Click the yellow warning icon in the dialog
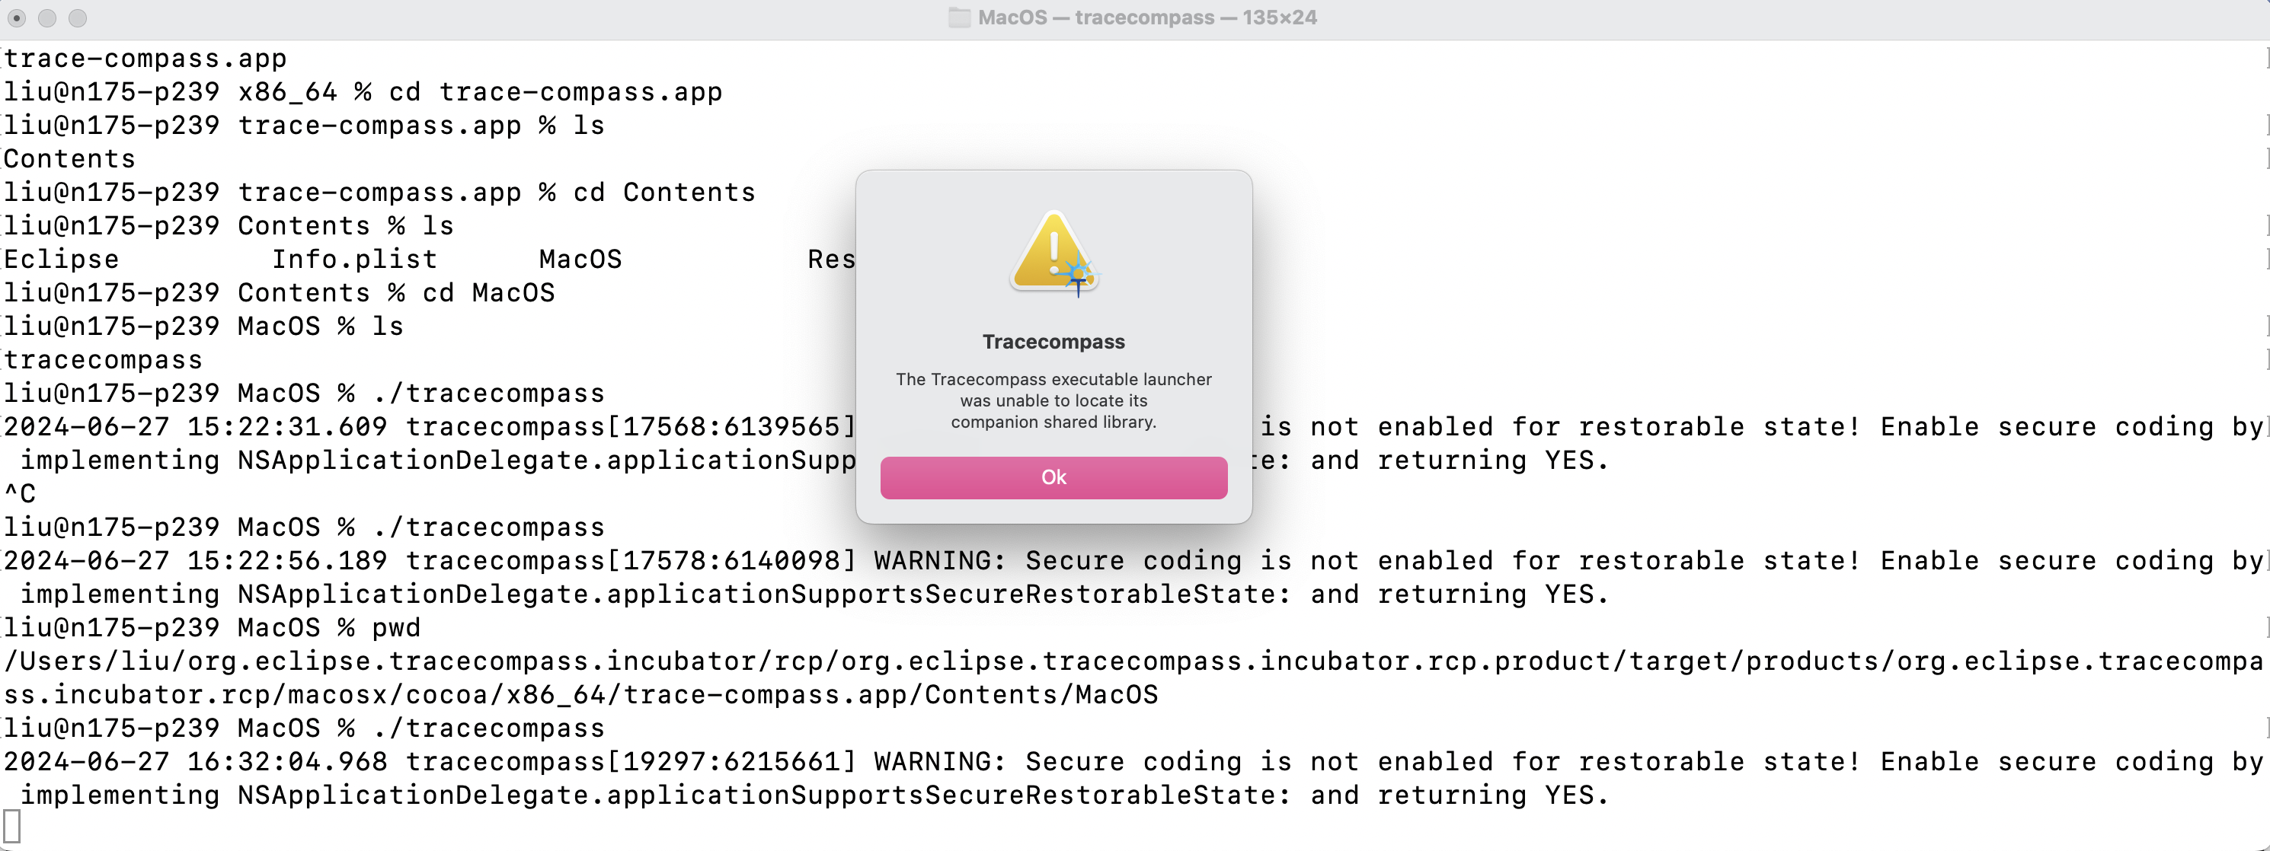Viewport: 2270px width, 851px height. pos(1053,253)
